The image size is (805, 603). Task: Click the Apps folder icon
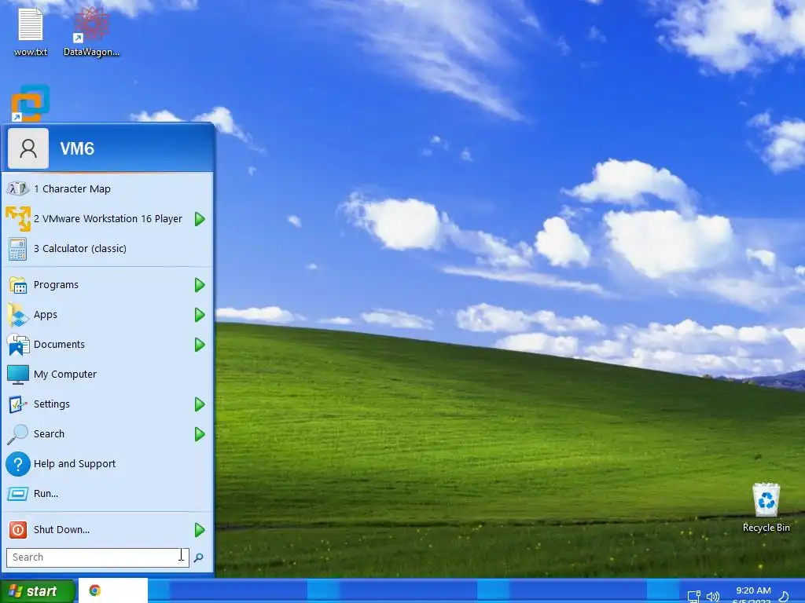coord(18,315)
